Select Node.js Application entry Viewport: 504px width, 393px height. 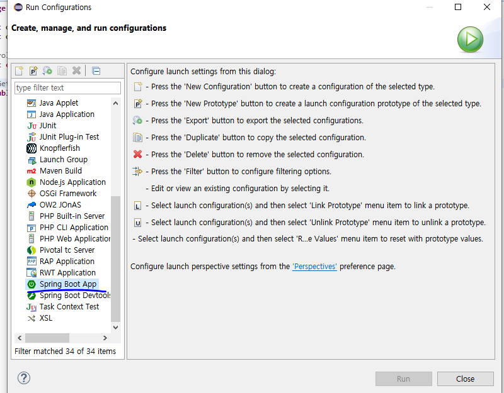click(72, 182)
